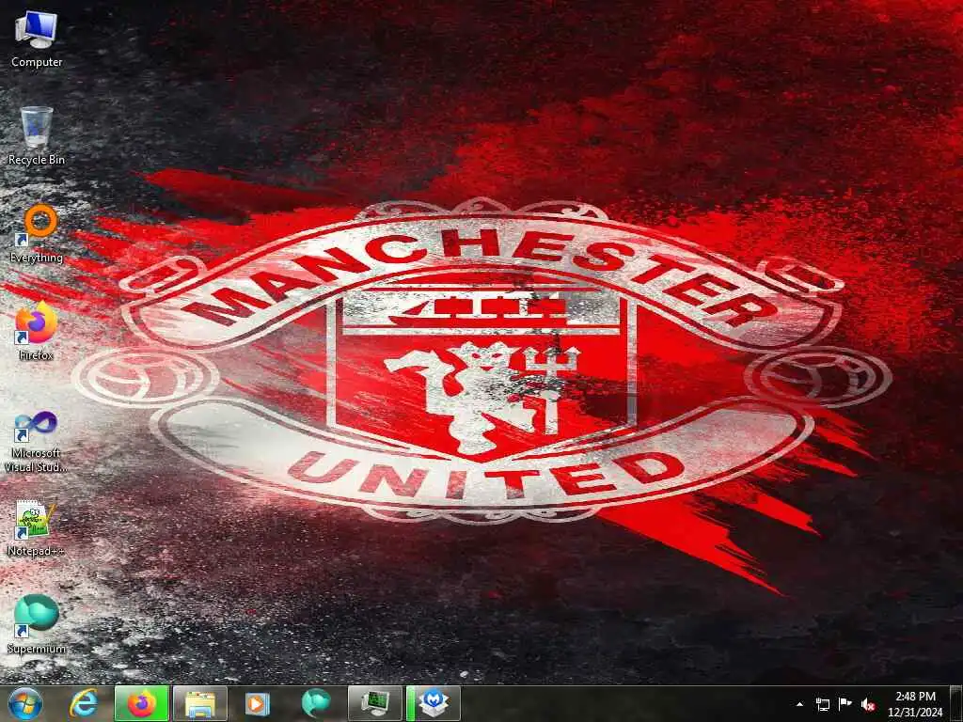This screenshot has width=963, height=722.
Task: Select the Recycle Bin desktop icon
Action: (37, 135)
